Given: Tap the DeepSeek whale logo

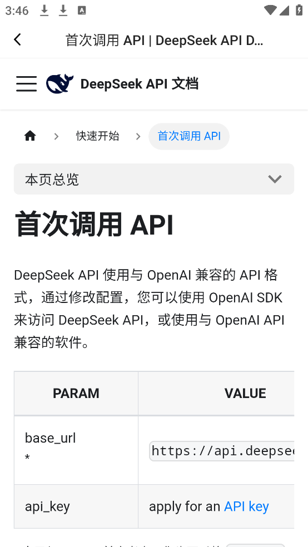Looking at the screenshot, I should 59,84.
